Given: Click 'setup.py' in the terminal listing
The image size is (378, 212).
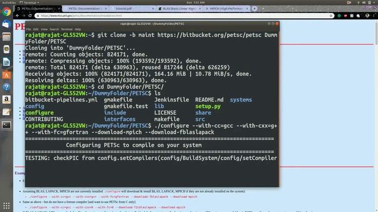Looking at the screenshot, I should tap(208, 106).
